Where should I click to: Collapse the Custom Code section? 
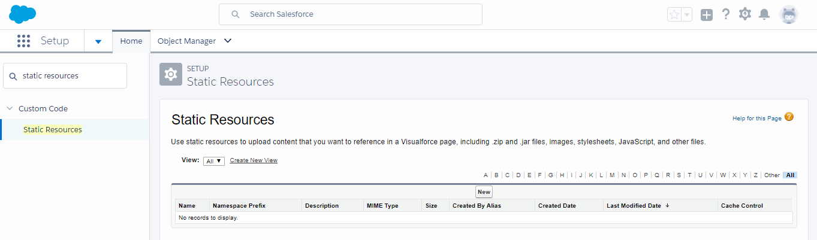[10, 109]
